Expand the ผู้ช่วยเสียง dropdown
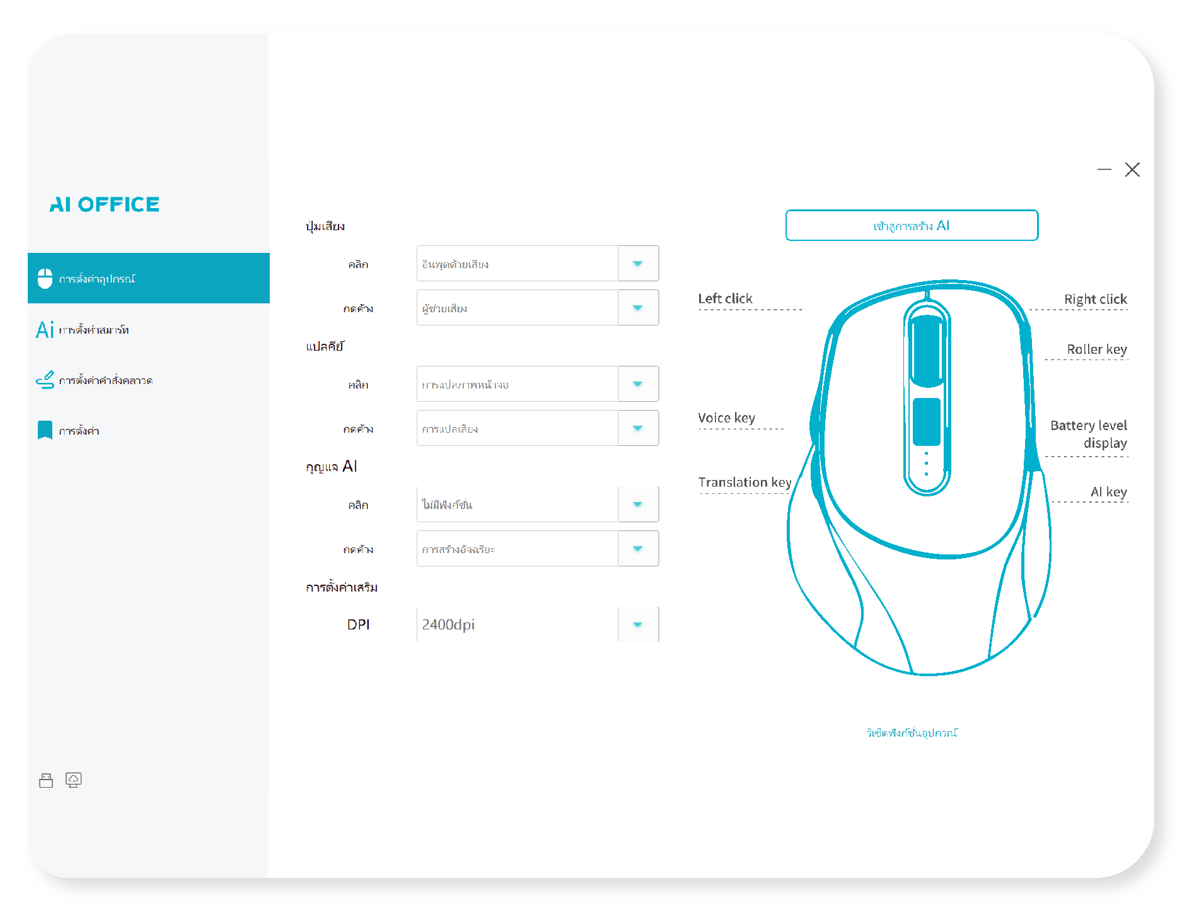The height and width of the screenshot is (912, 1182). (637, 308)
